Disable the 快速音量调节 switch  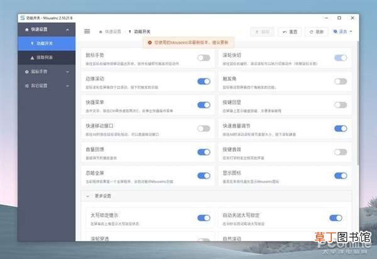[x=341, y=129]
